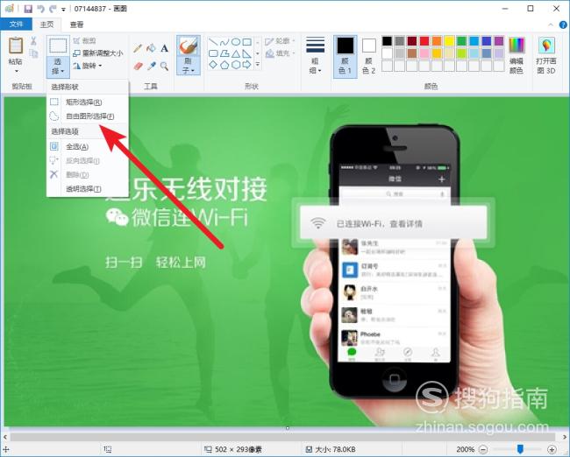Screen dimensions: 570x457
Task: Click the Crop (裁剪) button
Action: click(x=84, y=40)
